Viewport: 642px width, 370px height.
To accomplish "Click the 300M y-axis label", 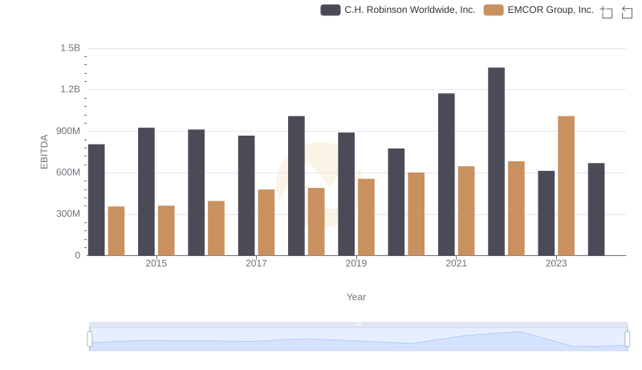I will click(68, 214).
